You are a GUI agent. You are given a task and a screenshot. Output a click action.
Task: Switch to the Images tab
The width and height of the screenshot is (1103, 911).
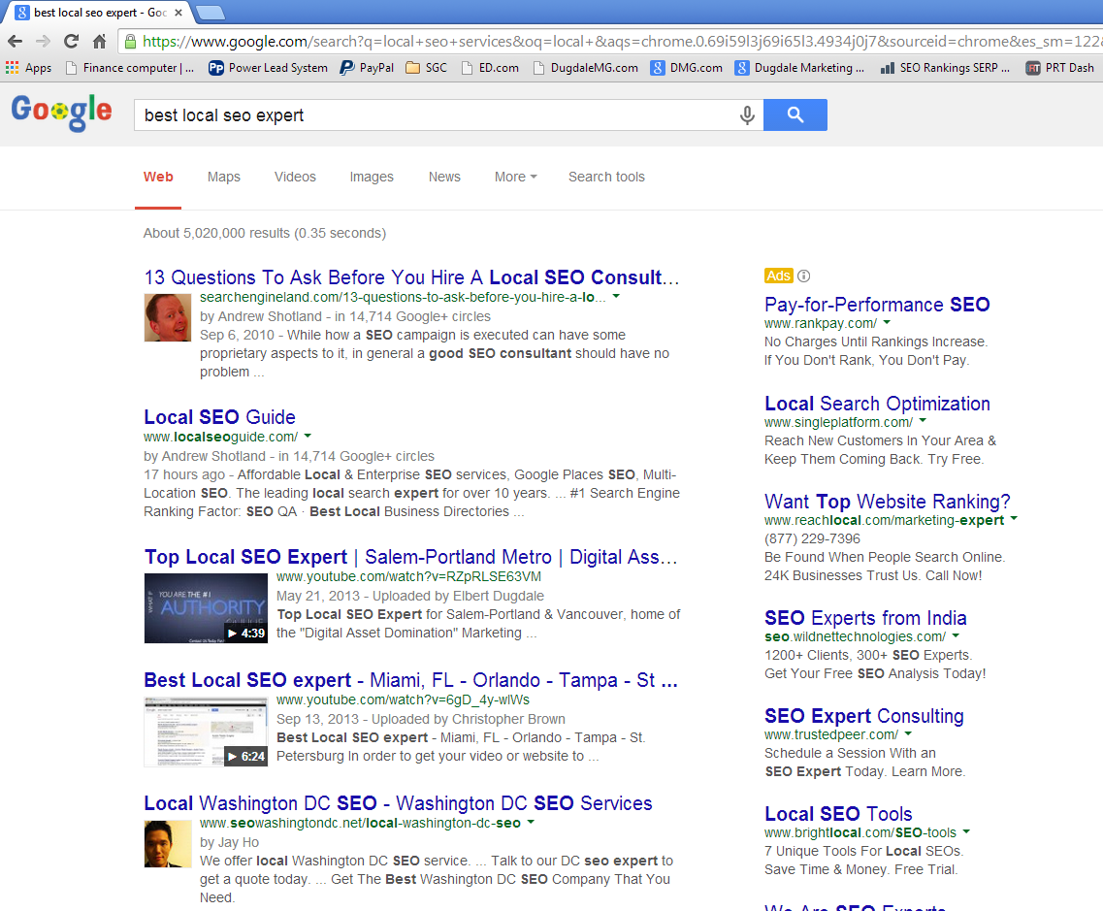pos(372,177)
